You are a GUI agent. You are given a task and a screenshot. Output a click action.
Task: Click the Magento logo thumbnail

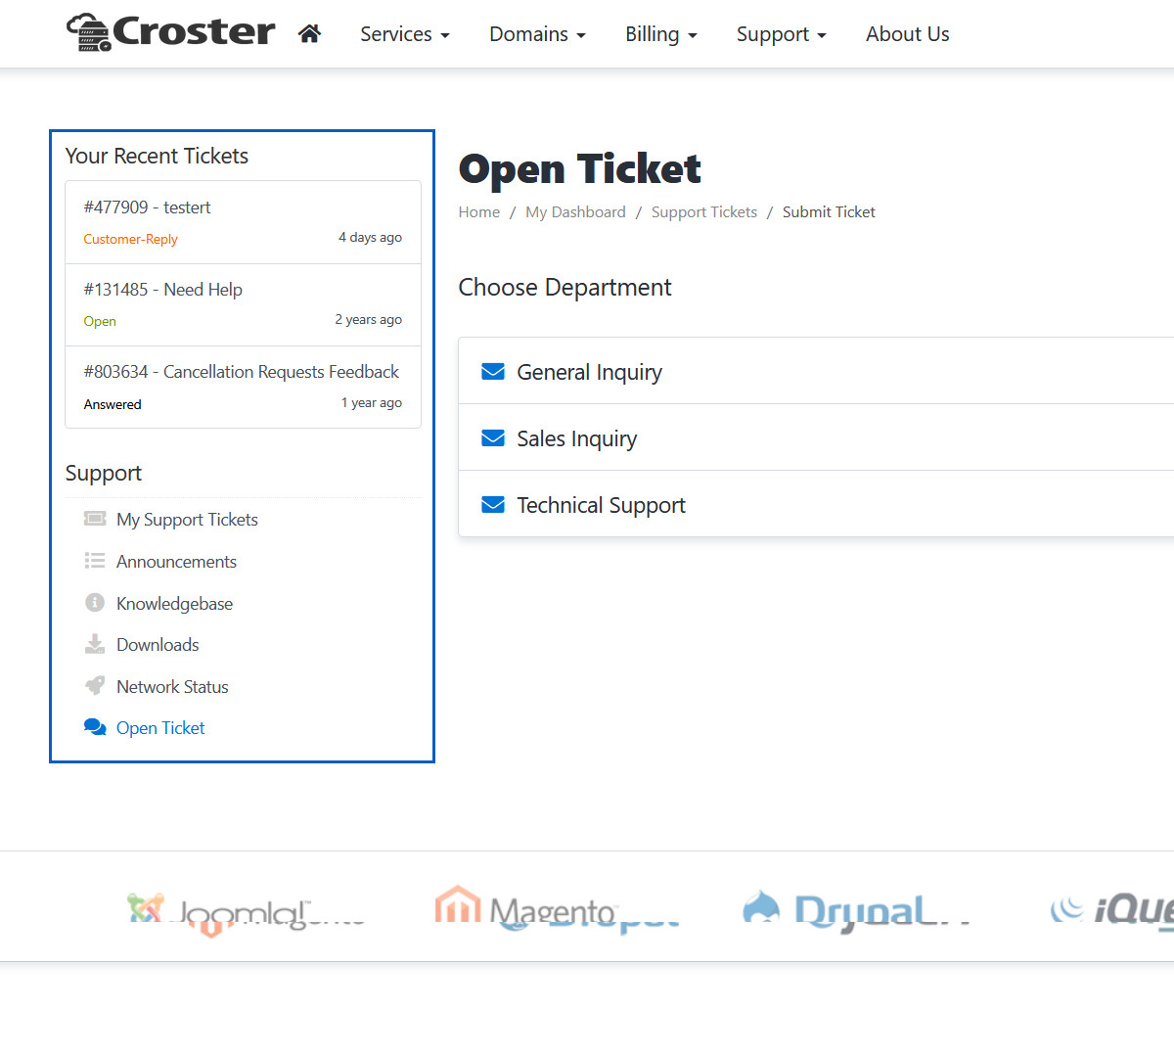click(528, 908)
